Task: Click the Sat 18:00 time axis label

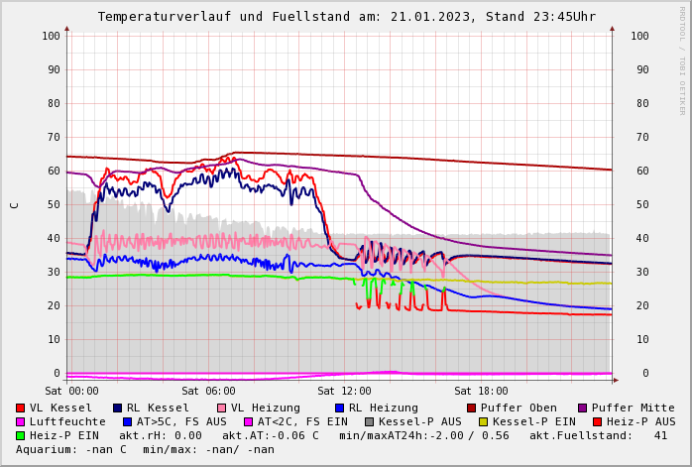Action: (481, 392)
